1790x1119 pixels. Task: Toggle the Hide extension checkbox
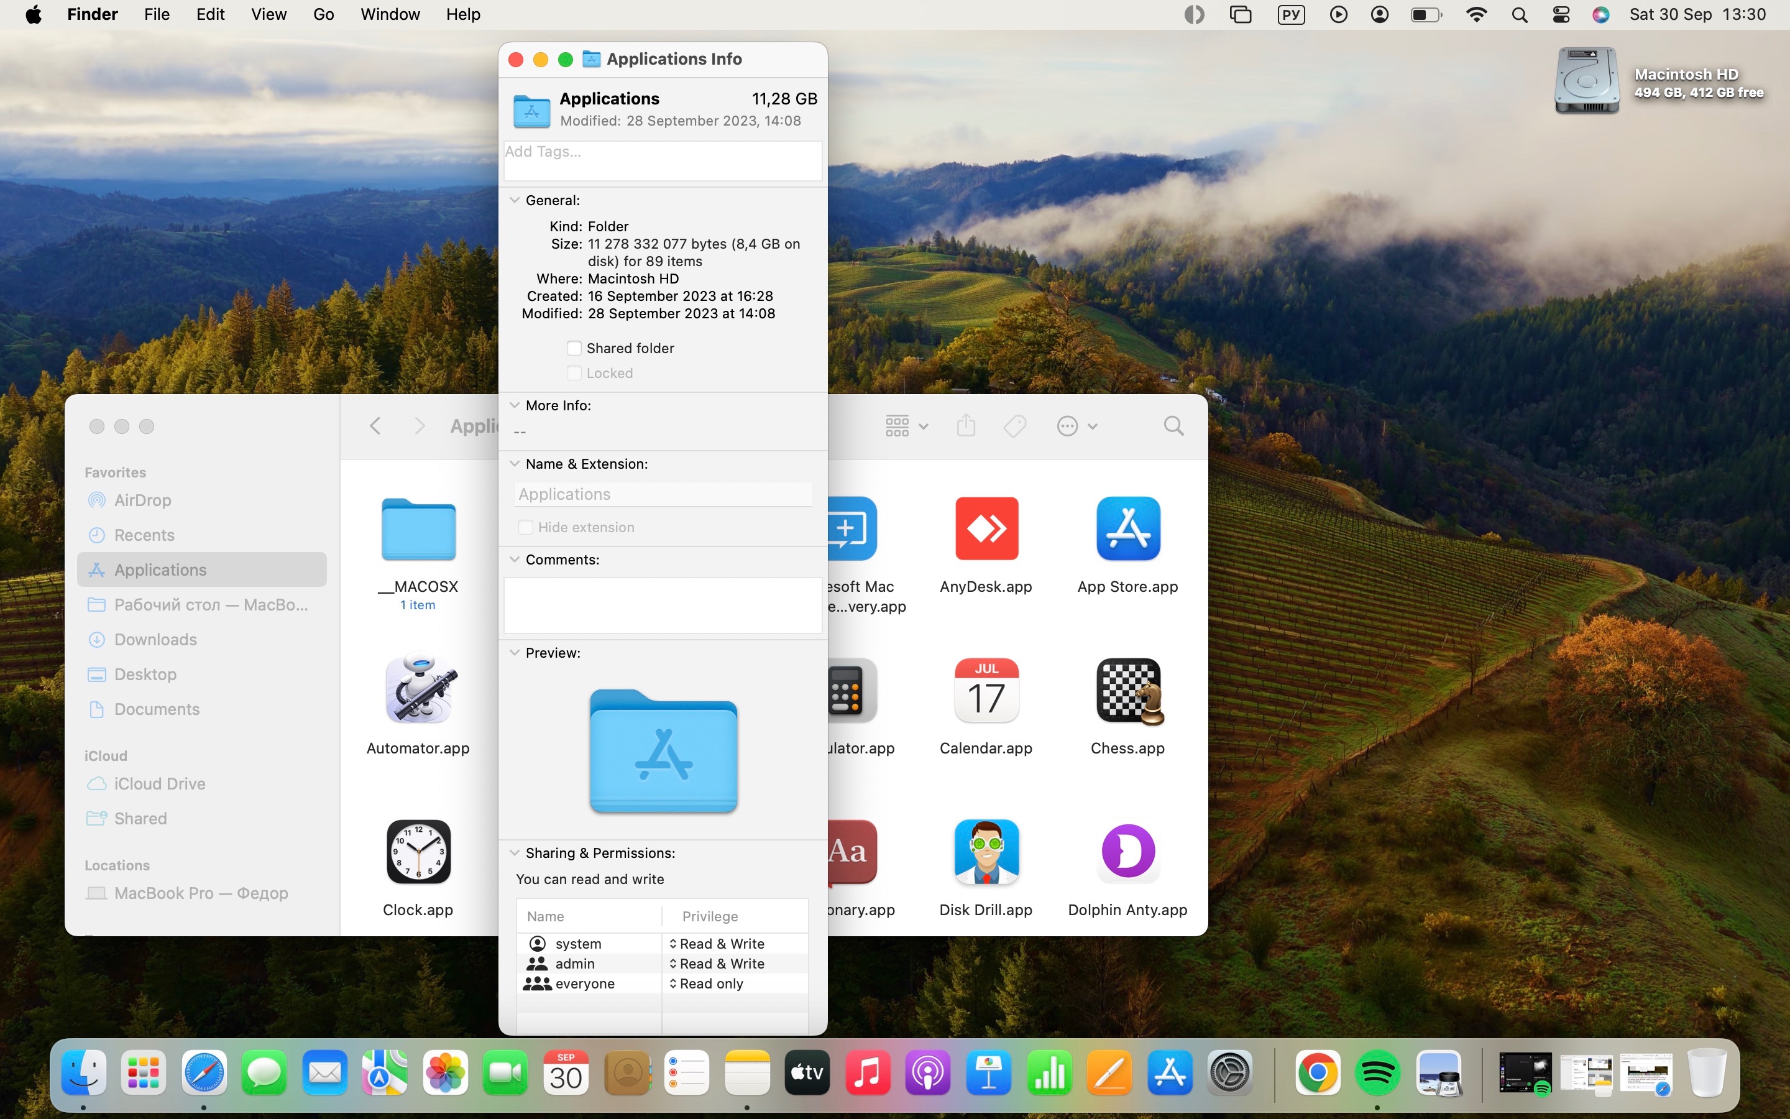526,527
